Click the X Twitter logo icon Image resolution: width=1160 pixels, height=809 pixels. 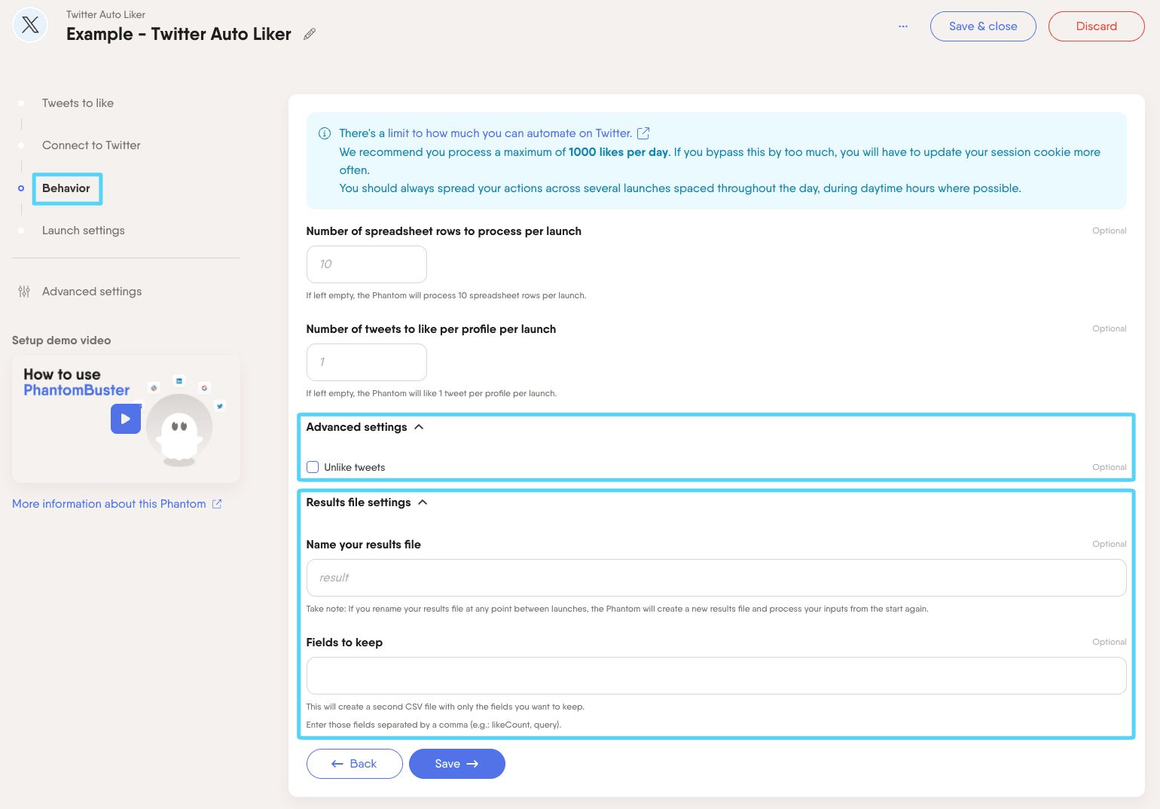click(x=30, y=25)
